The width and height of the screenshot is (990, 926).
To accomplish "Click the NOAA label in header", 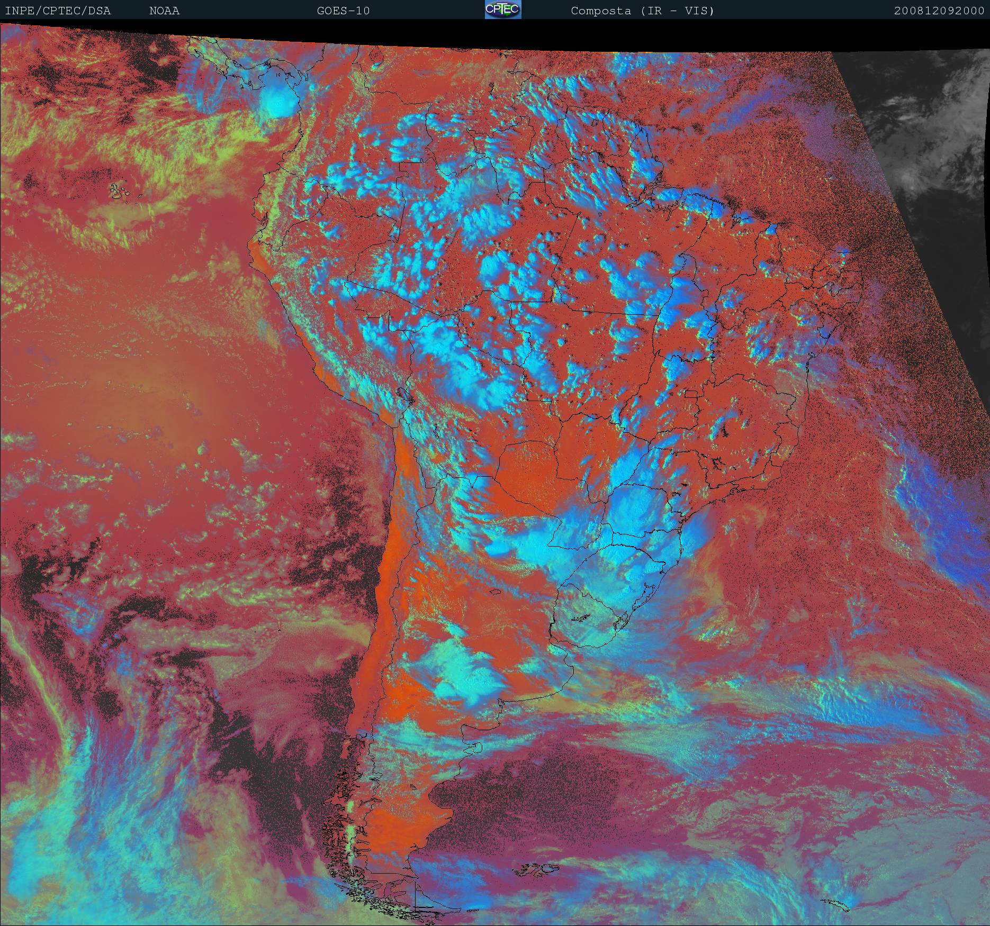I will tap(164, 11).
